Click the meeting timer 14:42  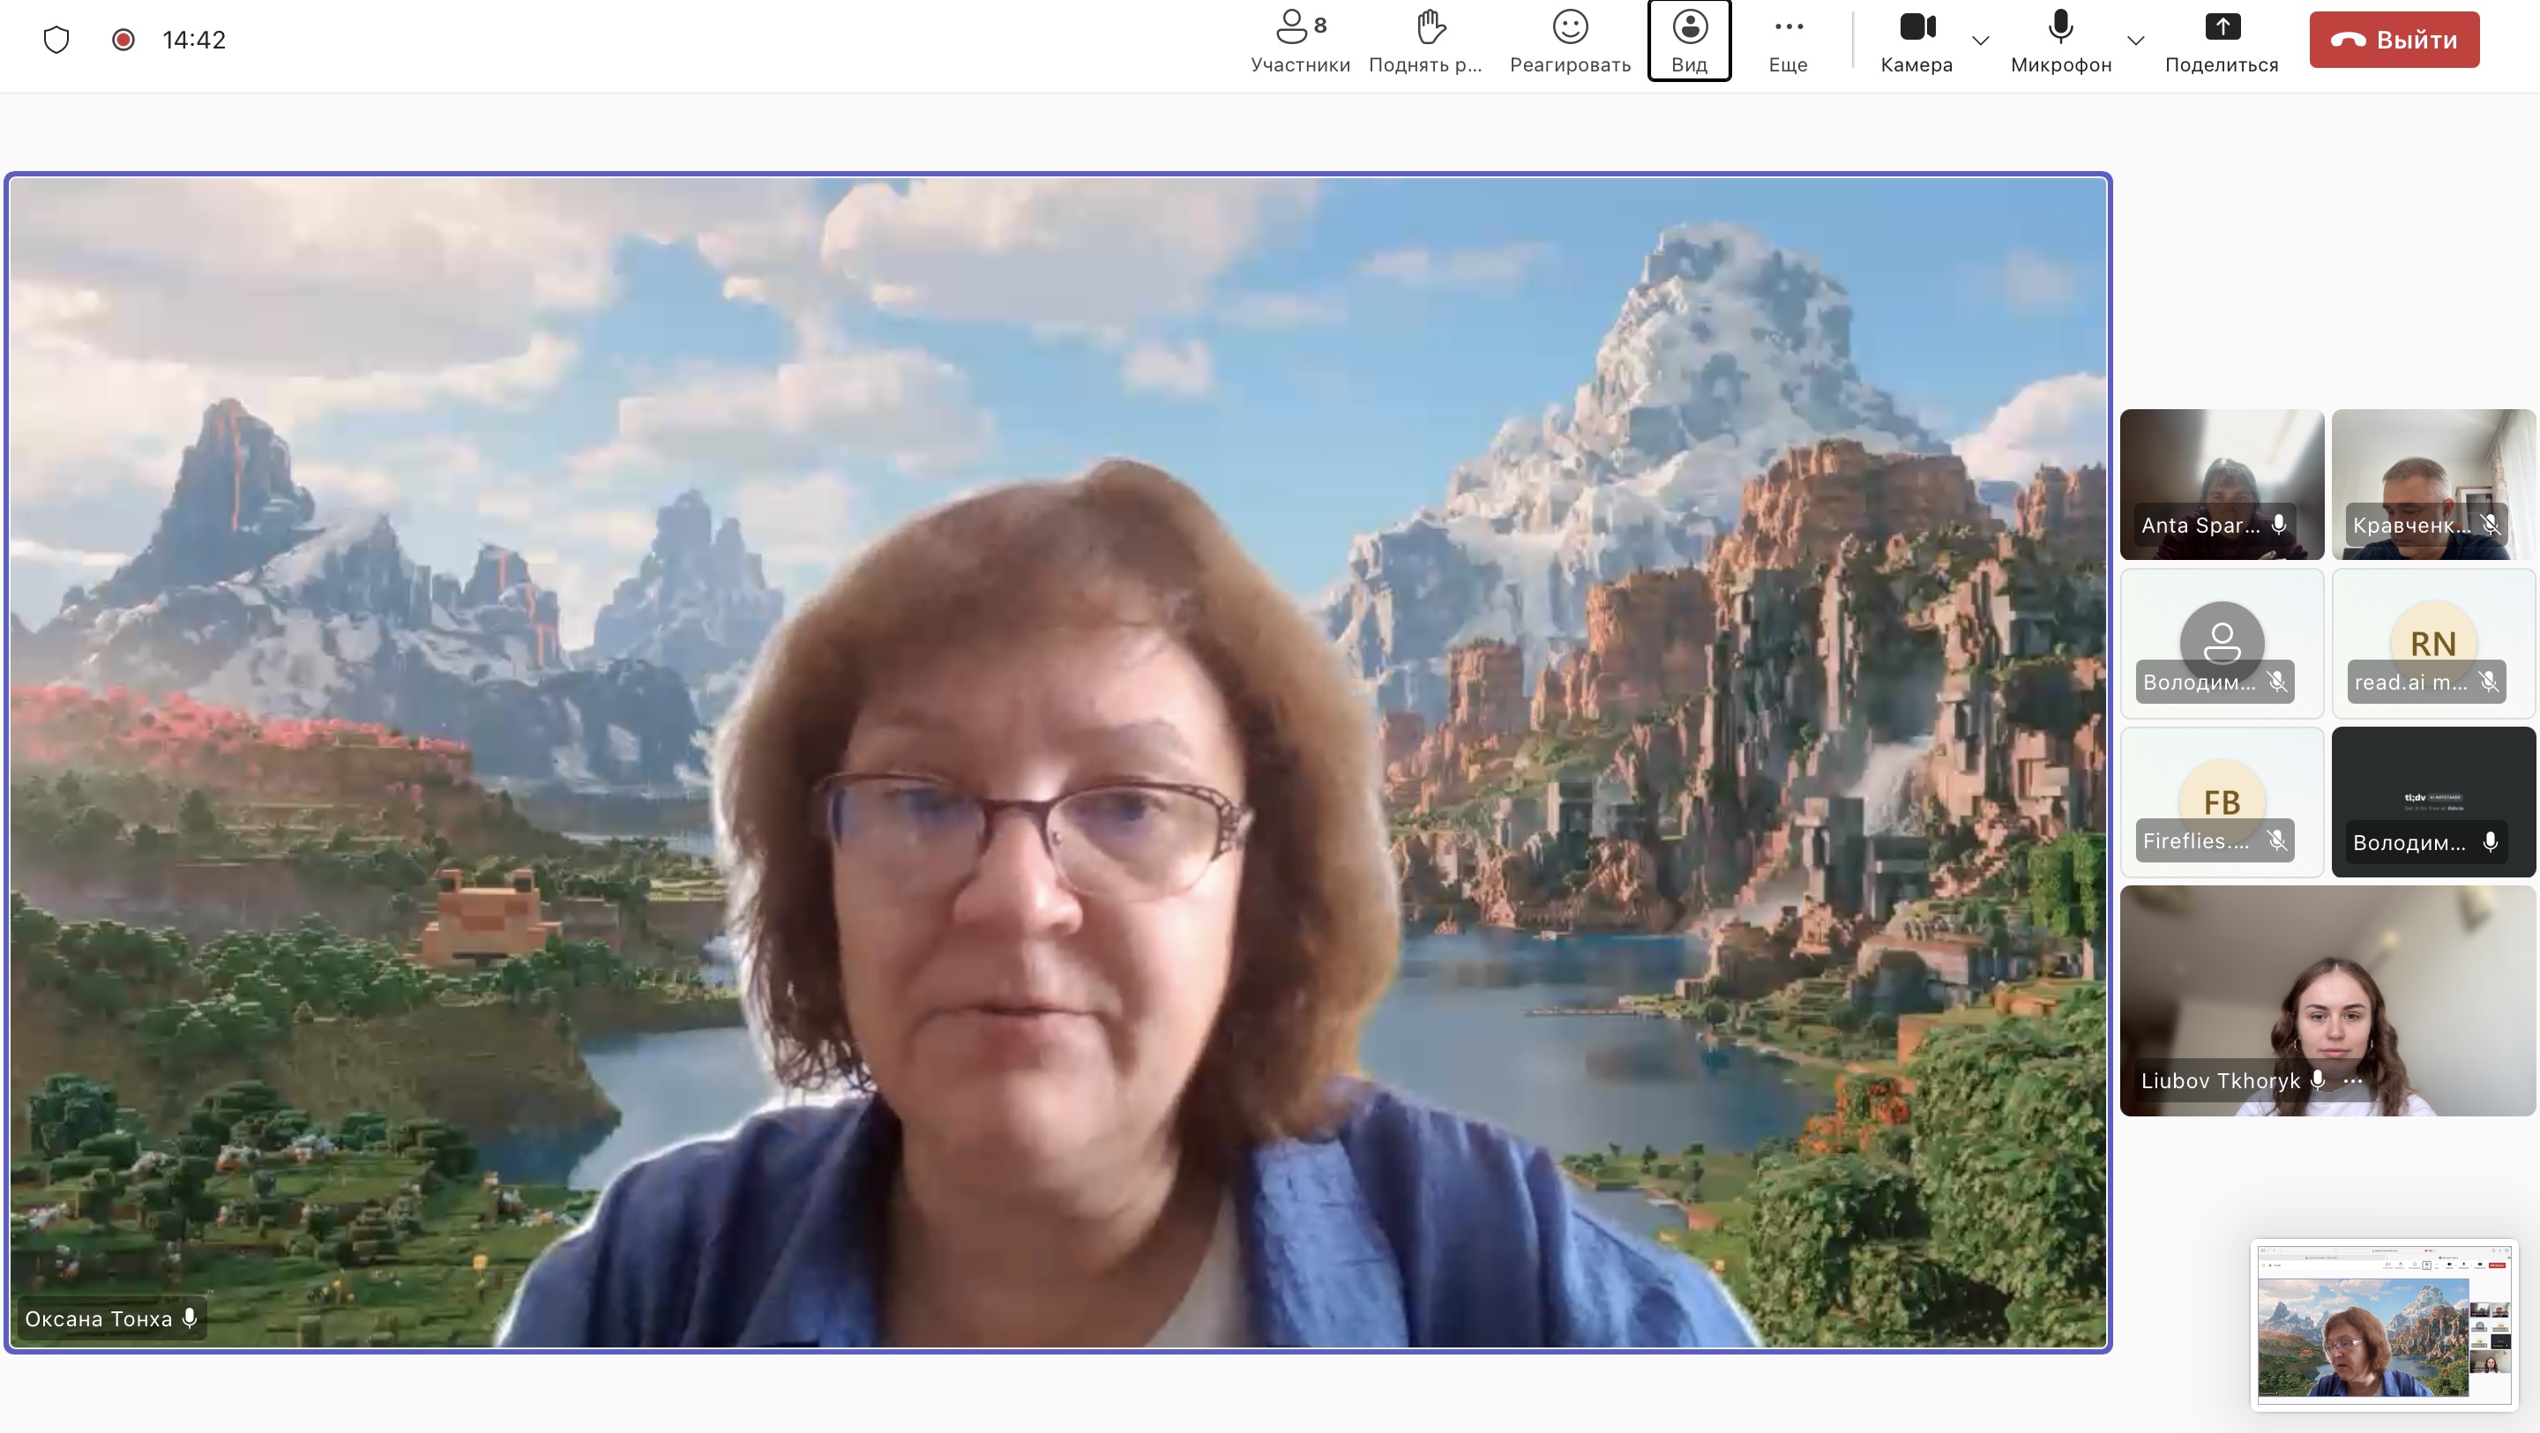pos(194,40)
